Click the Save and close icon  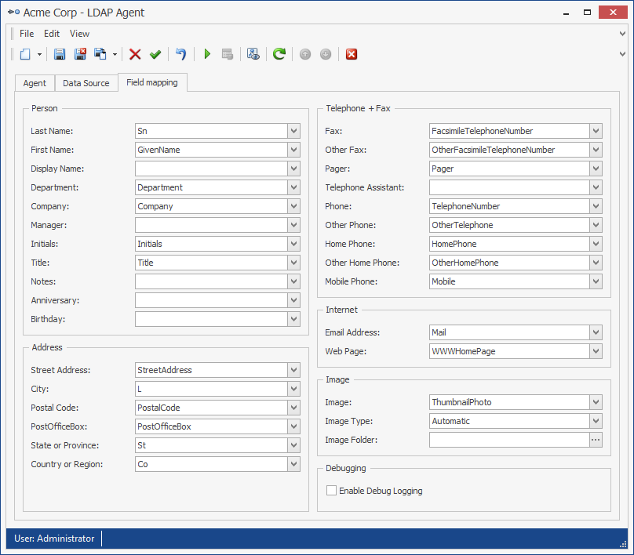point(80,54)
